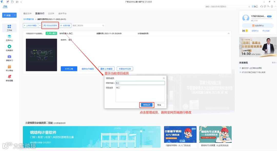
Task: Click the magnifier icon in top search field
Action: (x=249, y=6)
